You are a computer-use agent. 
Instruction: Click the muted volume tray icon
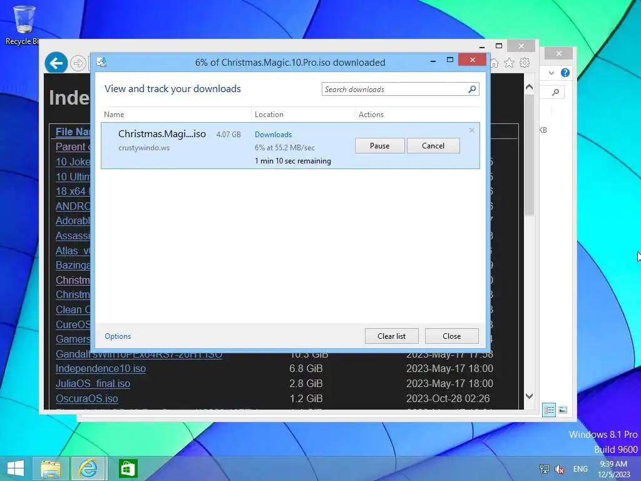560,469
